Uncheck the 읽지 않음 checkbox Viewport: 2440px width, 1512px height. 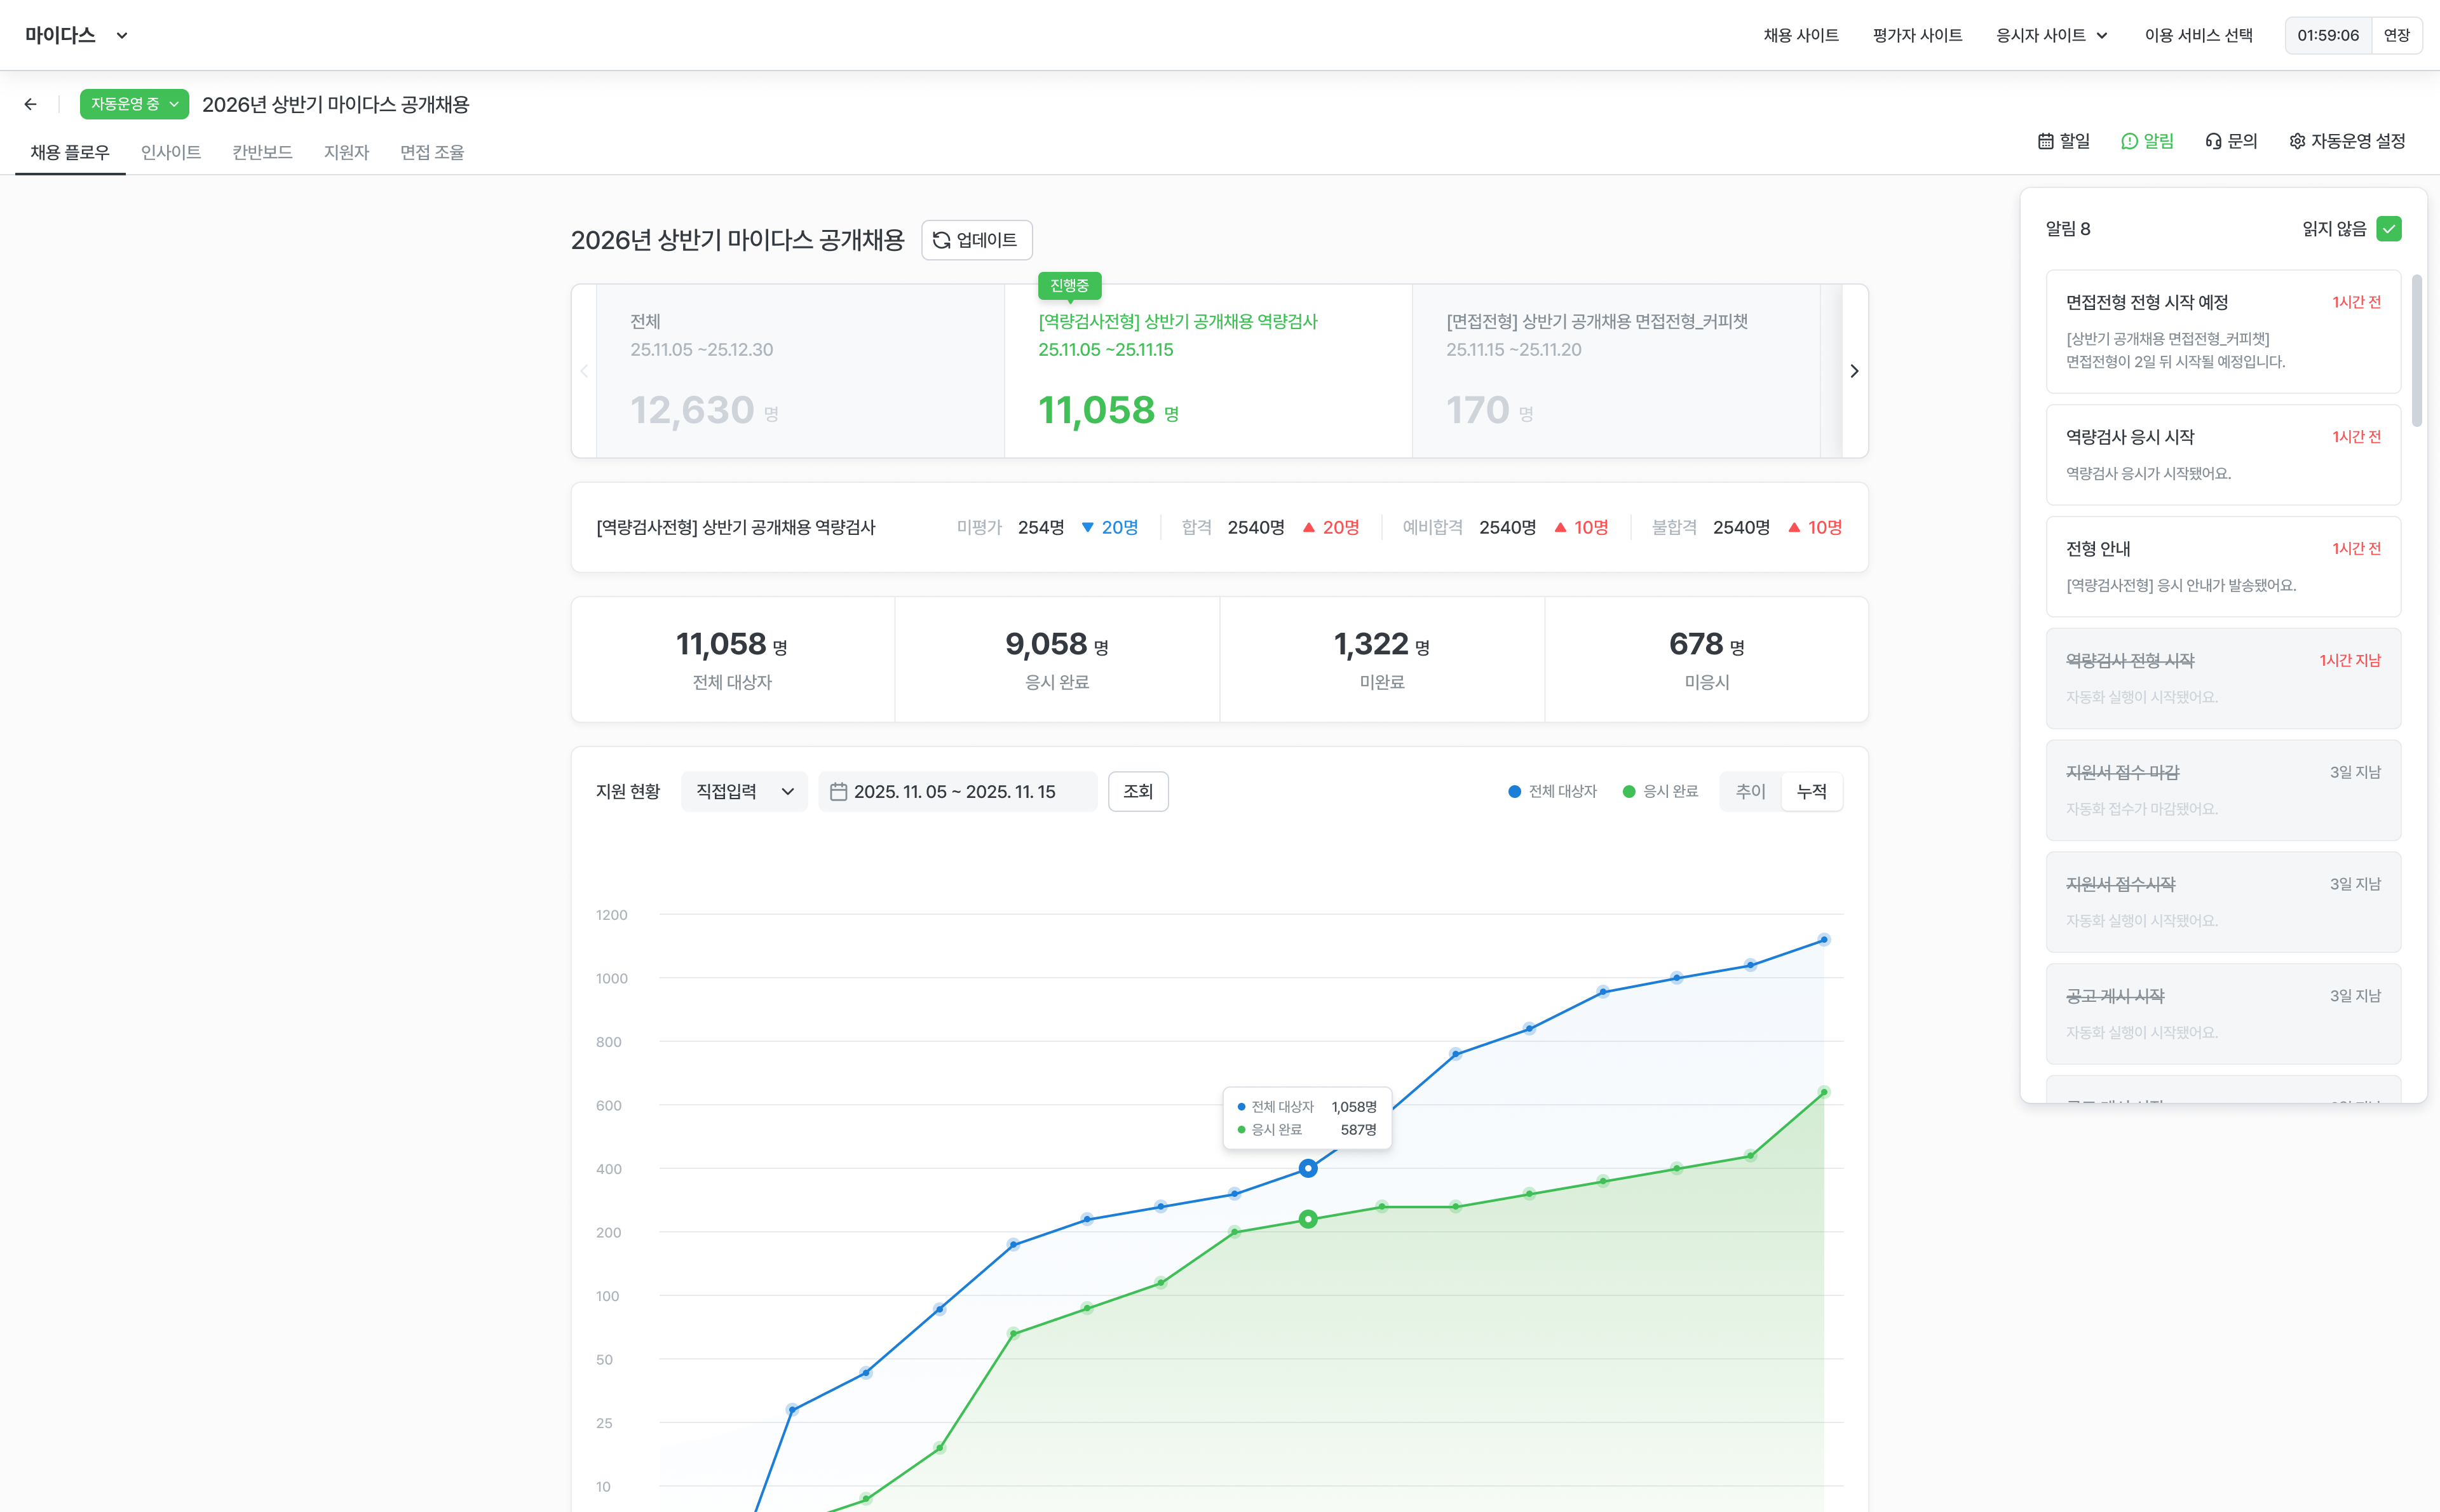pyautogui.click(x=2388, y=229)
